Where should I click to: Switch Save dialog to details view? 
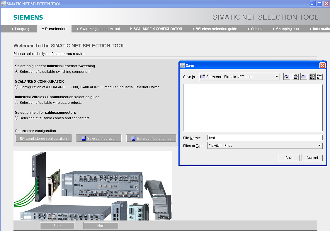click(x=319, y=77)
